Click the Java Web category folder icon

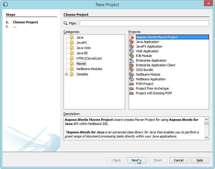72,48
